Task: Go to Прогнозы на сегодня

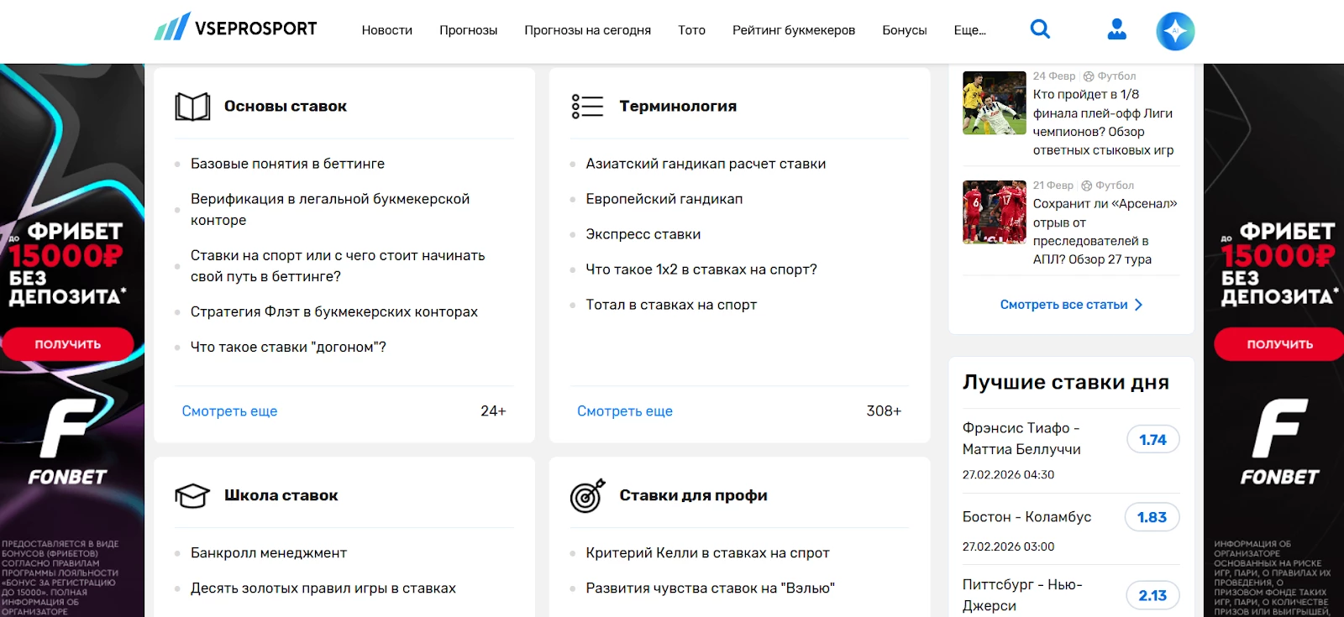Action: click(588, 30)
